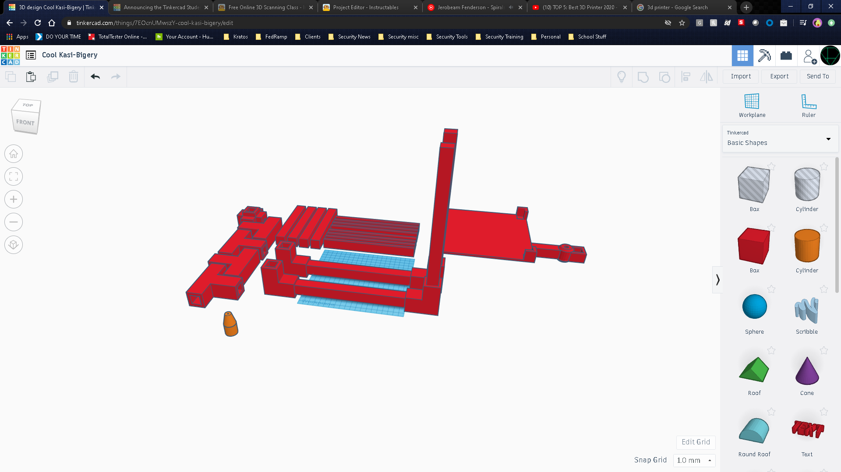Favorite the hole Cylinder with star
The width and height of the screenshot is (841, 472).
(x=824, y=166)
